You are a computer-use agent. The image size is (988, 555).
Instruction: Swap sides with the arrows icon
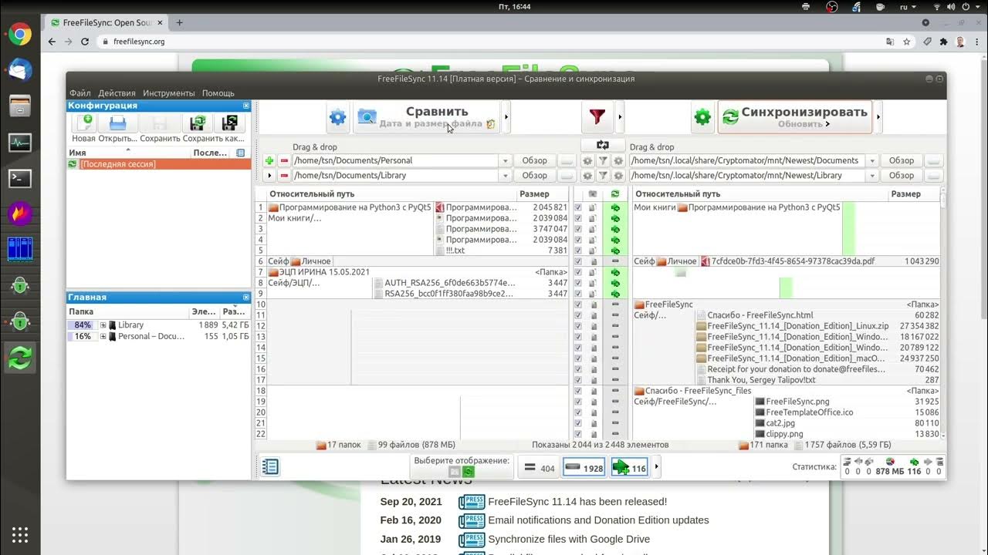click(x=603, y=145)
